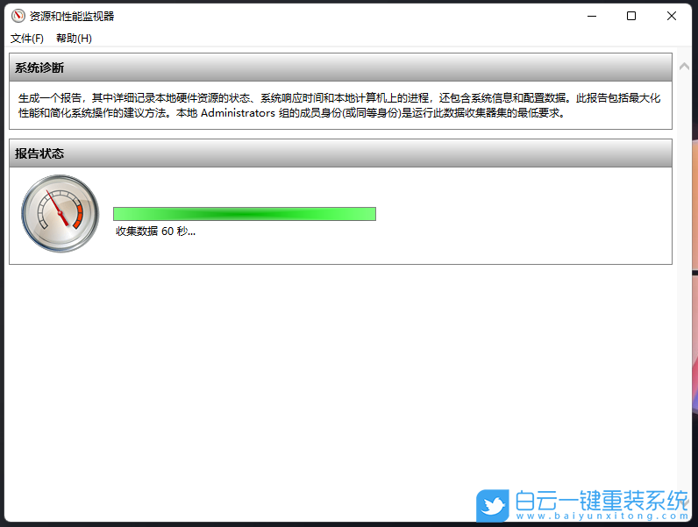This screenshot has height=527, width=698.
Task: Click the red needle on the gauge
Action: 57,208
